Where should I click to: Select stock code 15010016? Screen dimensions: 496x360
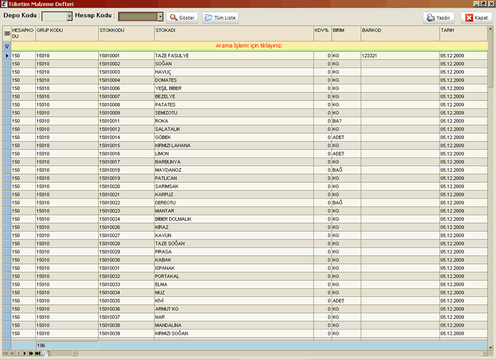tap(126, 154)
